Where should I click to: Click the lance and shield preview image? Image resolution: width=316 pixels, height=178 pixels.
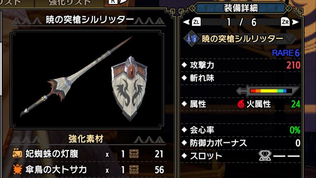87,79
